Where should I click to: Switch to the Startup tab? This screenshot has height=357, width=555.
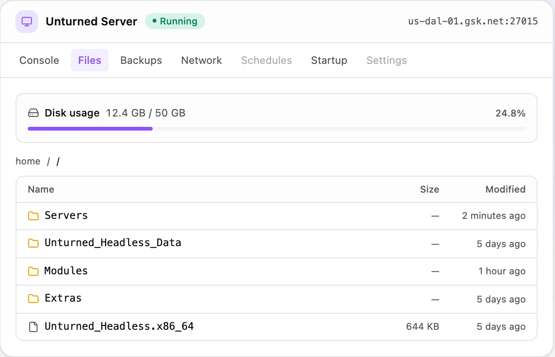coord(329,60)
